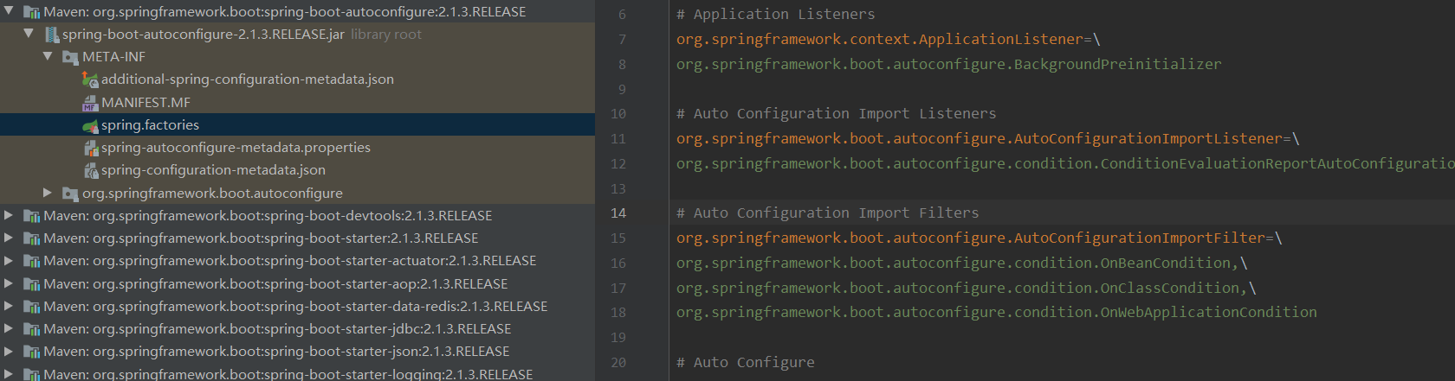Click the spring-boot-devtools Maven library icon
The image size is (1455, 381).
tap(32, 216)
